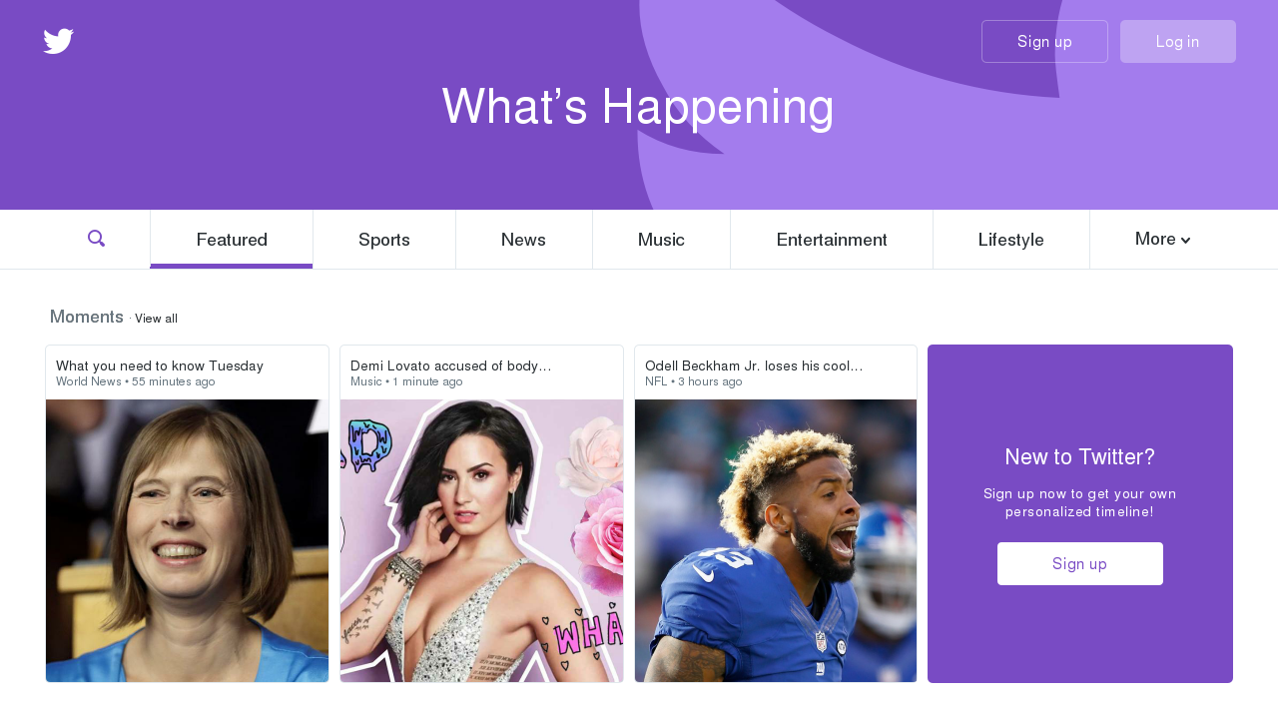This screenshot has width=1278, height=719.
Task: Expand the More dropdown menu
Action: [x=1163, y=240]
